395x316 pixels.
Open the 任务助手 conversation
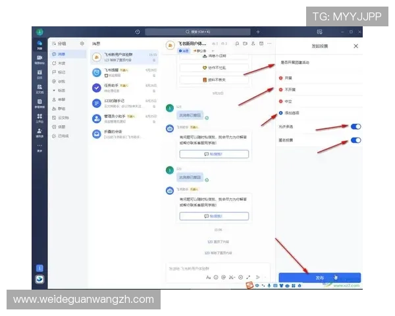click(x=125, y=87)
